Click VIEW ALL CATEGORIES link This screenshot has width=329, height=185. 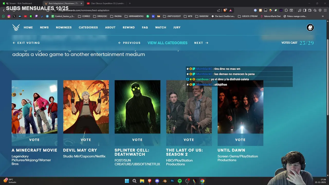167,43
